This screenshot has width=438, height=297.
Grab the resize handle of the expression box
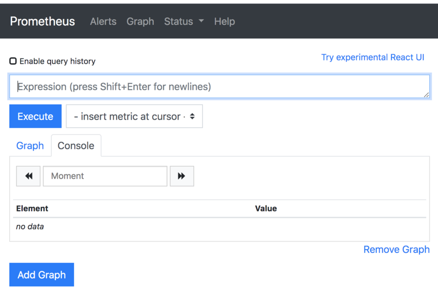pyautogui.click(x=427, y=95)
